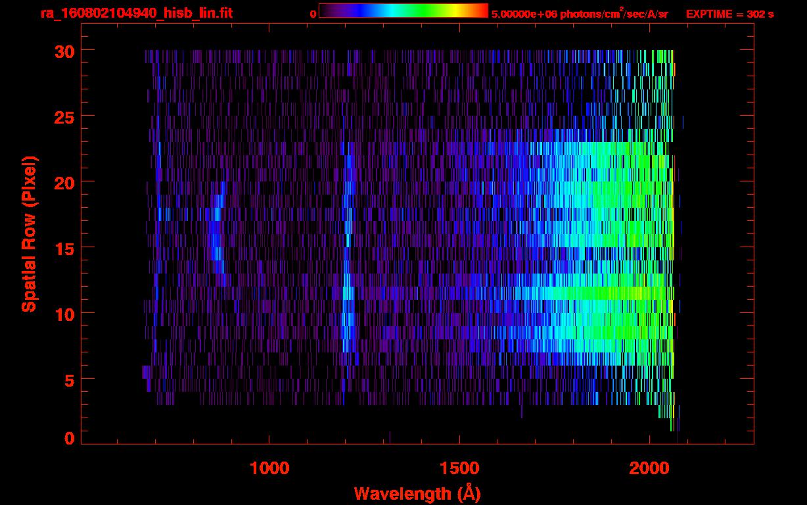Click the y-axis tick label 15

[x=64, y=248]
